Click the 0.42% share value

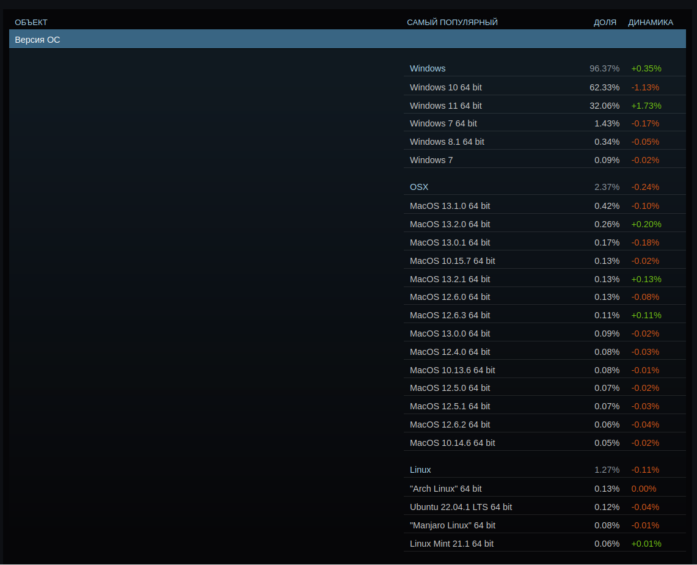(x=607, y=206)
